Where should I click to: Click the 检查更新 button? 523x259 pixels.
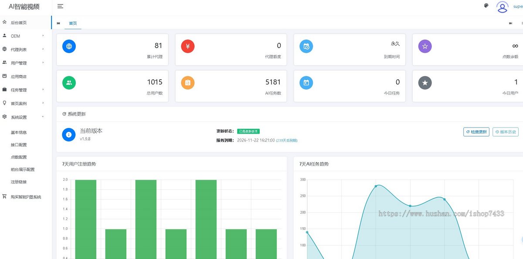click(x=476, y=132)
